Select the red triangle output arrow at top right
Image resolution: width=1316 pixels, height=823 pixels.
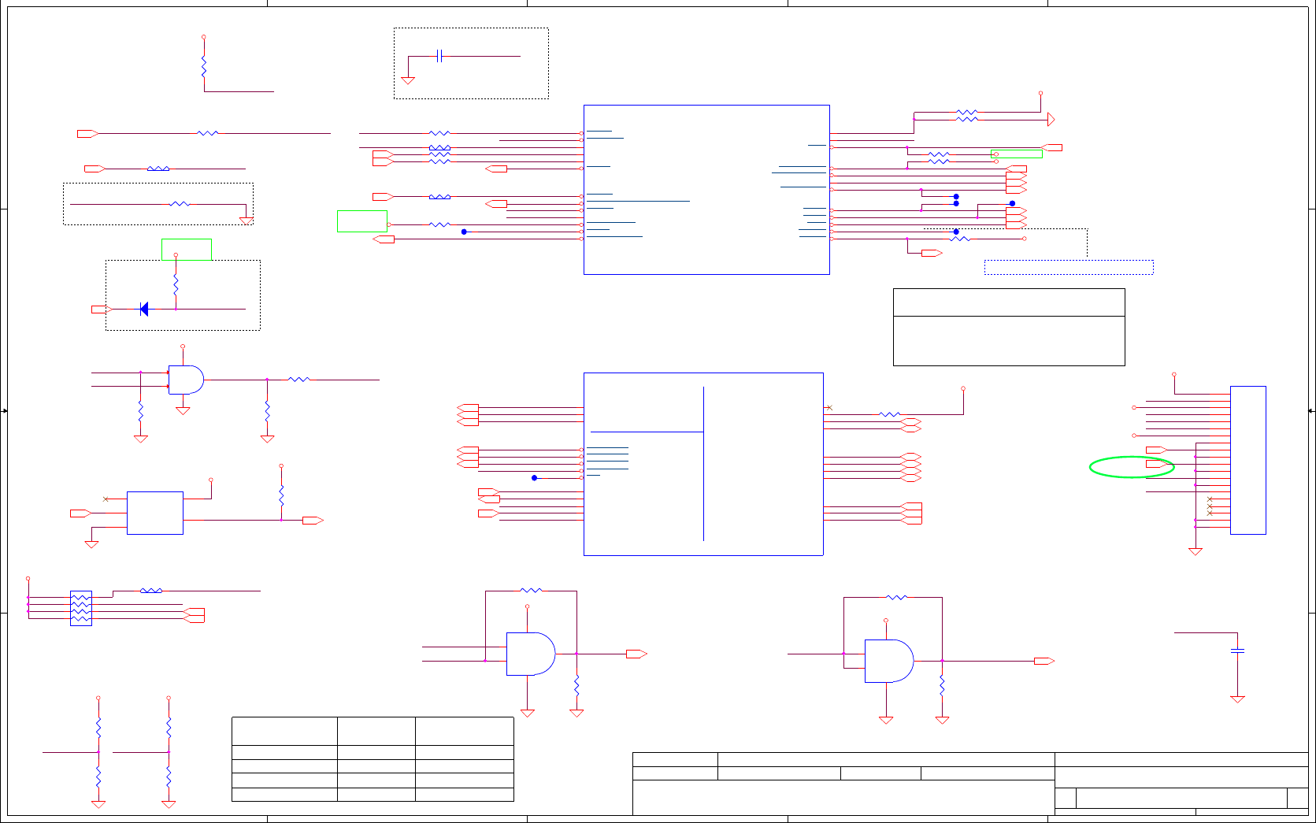point(1051,120)
